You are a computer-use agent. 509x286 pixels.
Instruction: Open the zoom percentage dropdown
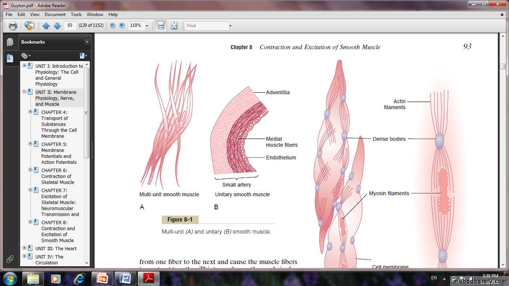click(x=147, y=26)
